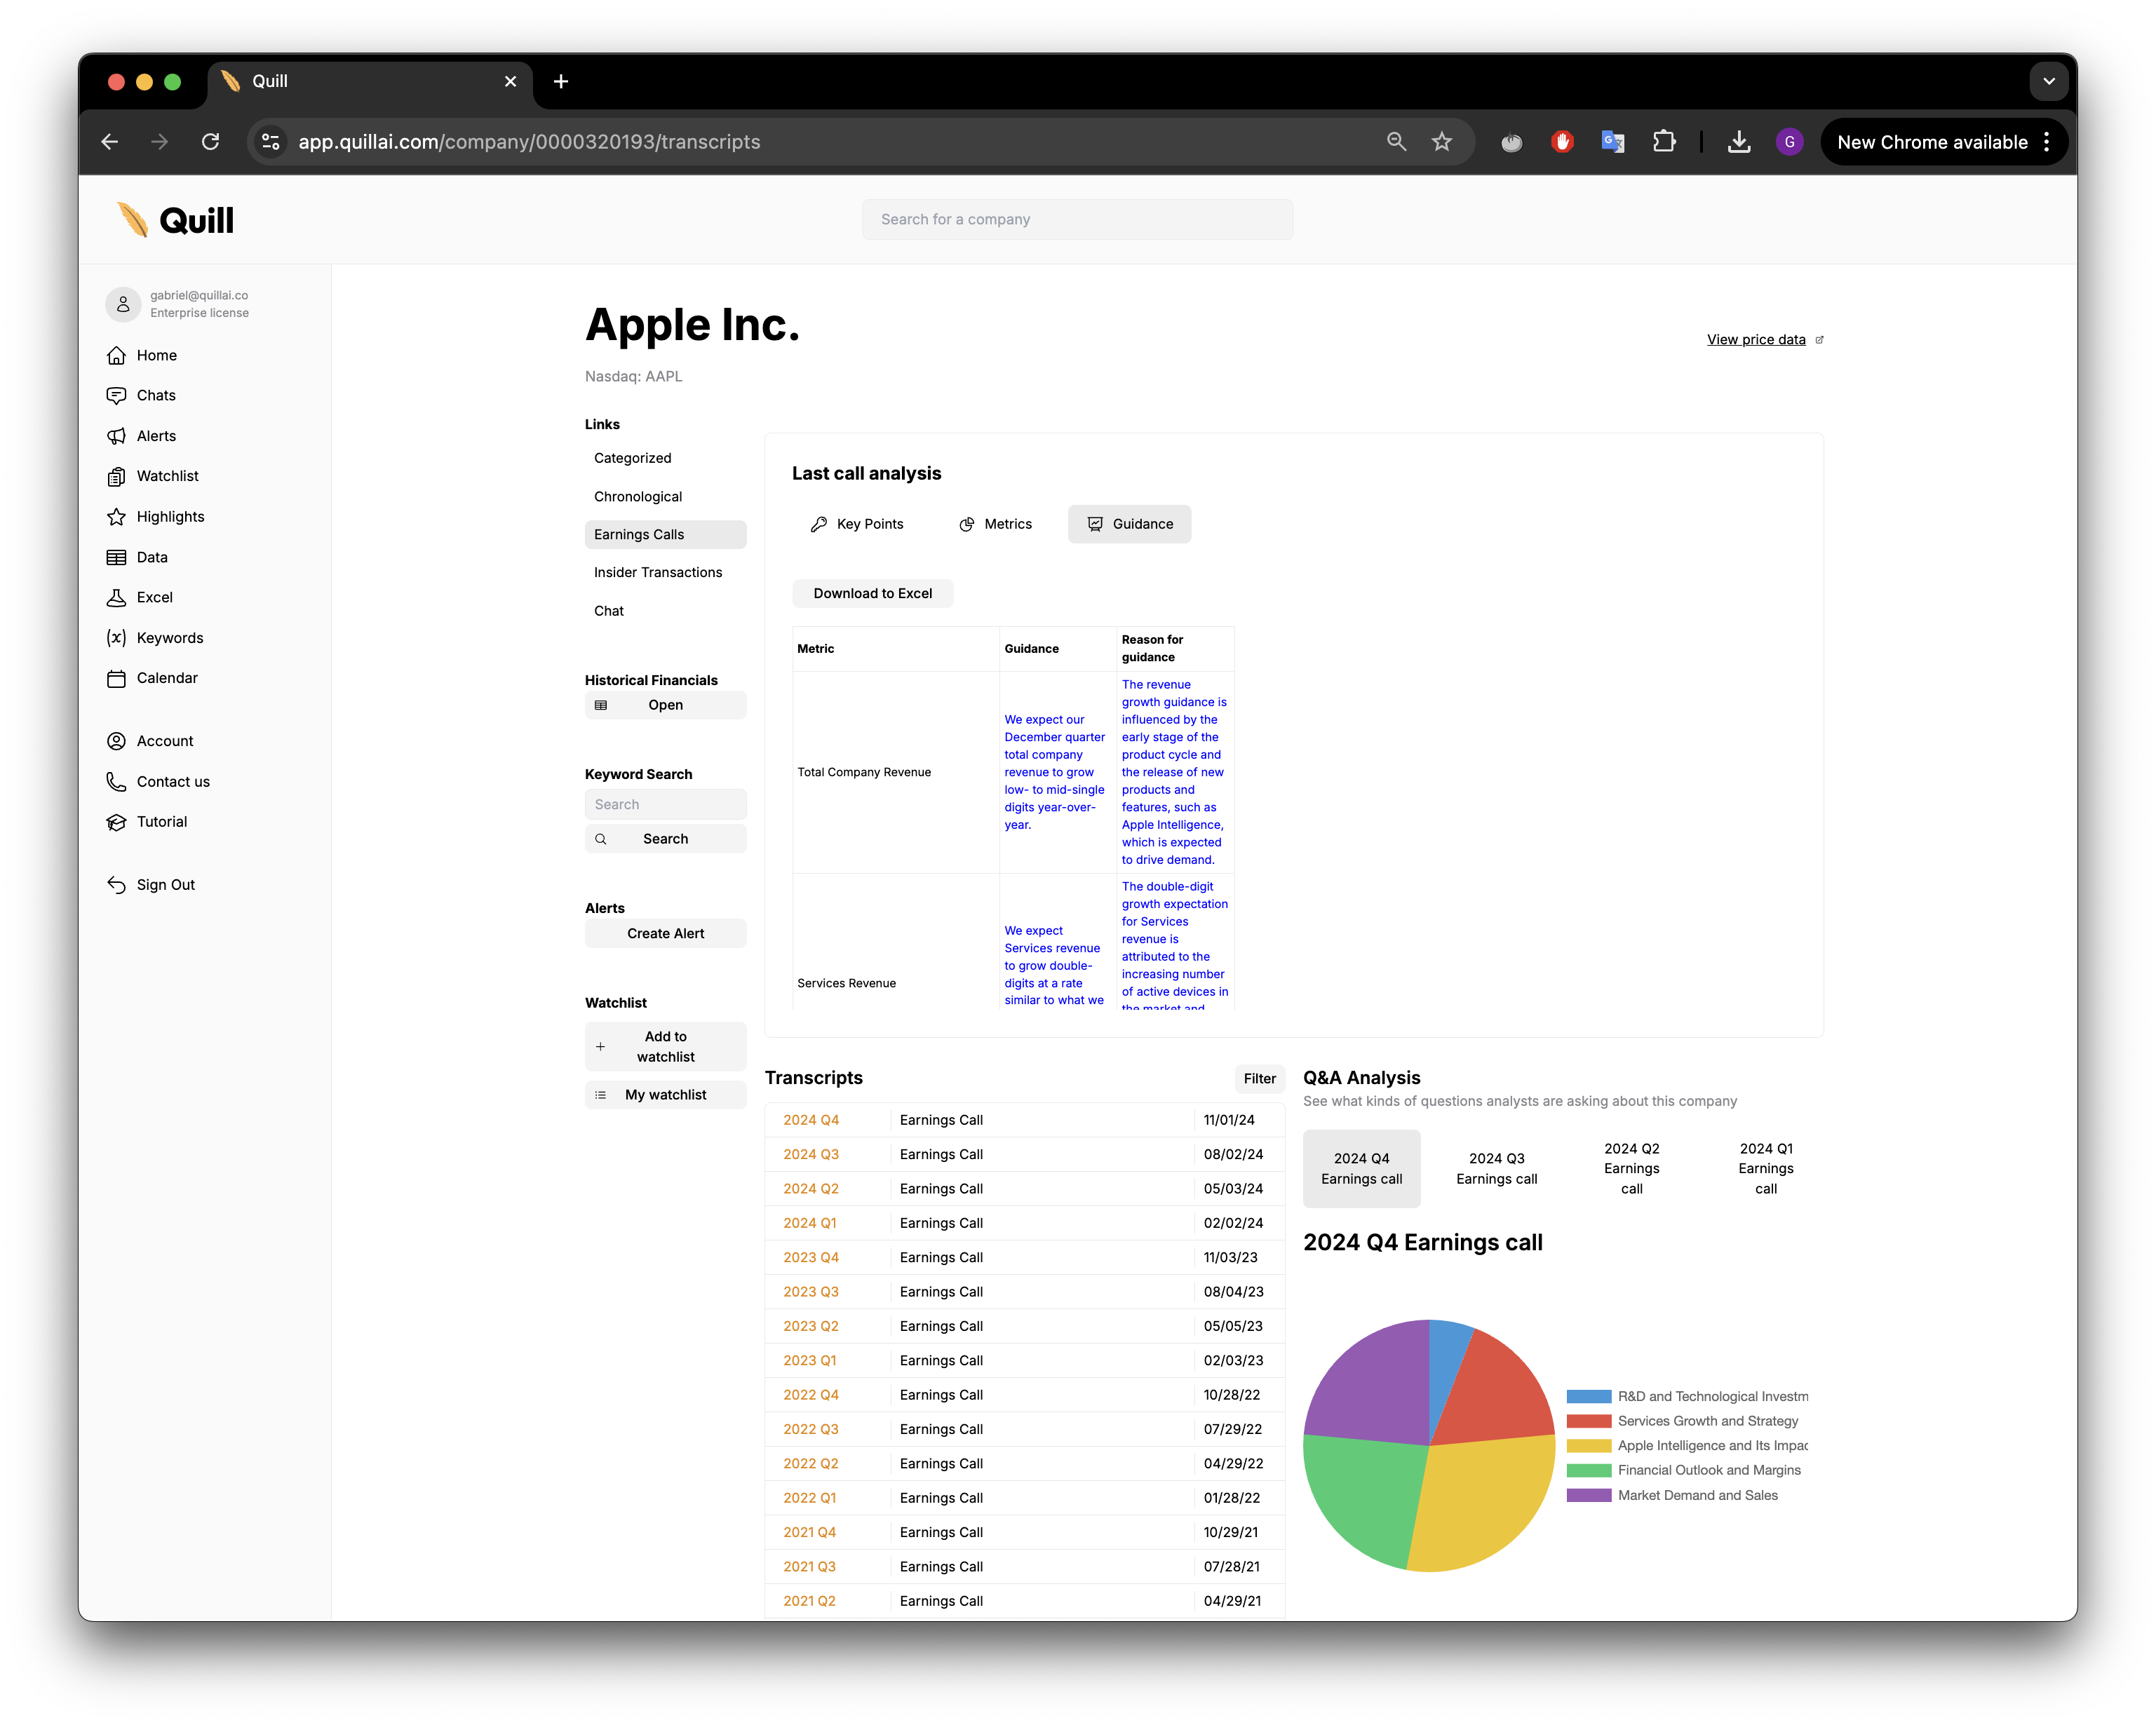Click the browser address bar URL
This screenshot has width=2156, height=1725.
(x=529, y=142)
